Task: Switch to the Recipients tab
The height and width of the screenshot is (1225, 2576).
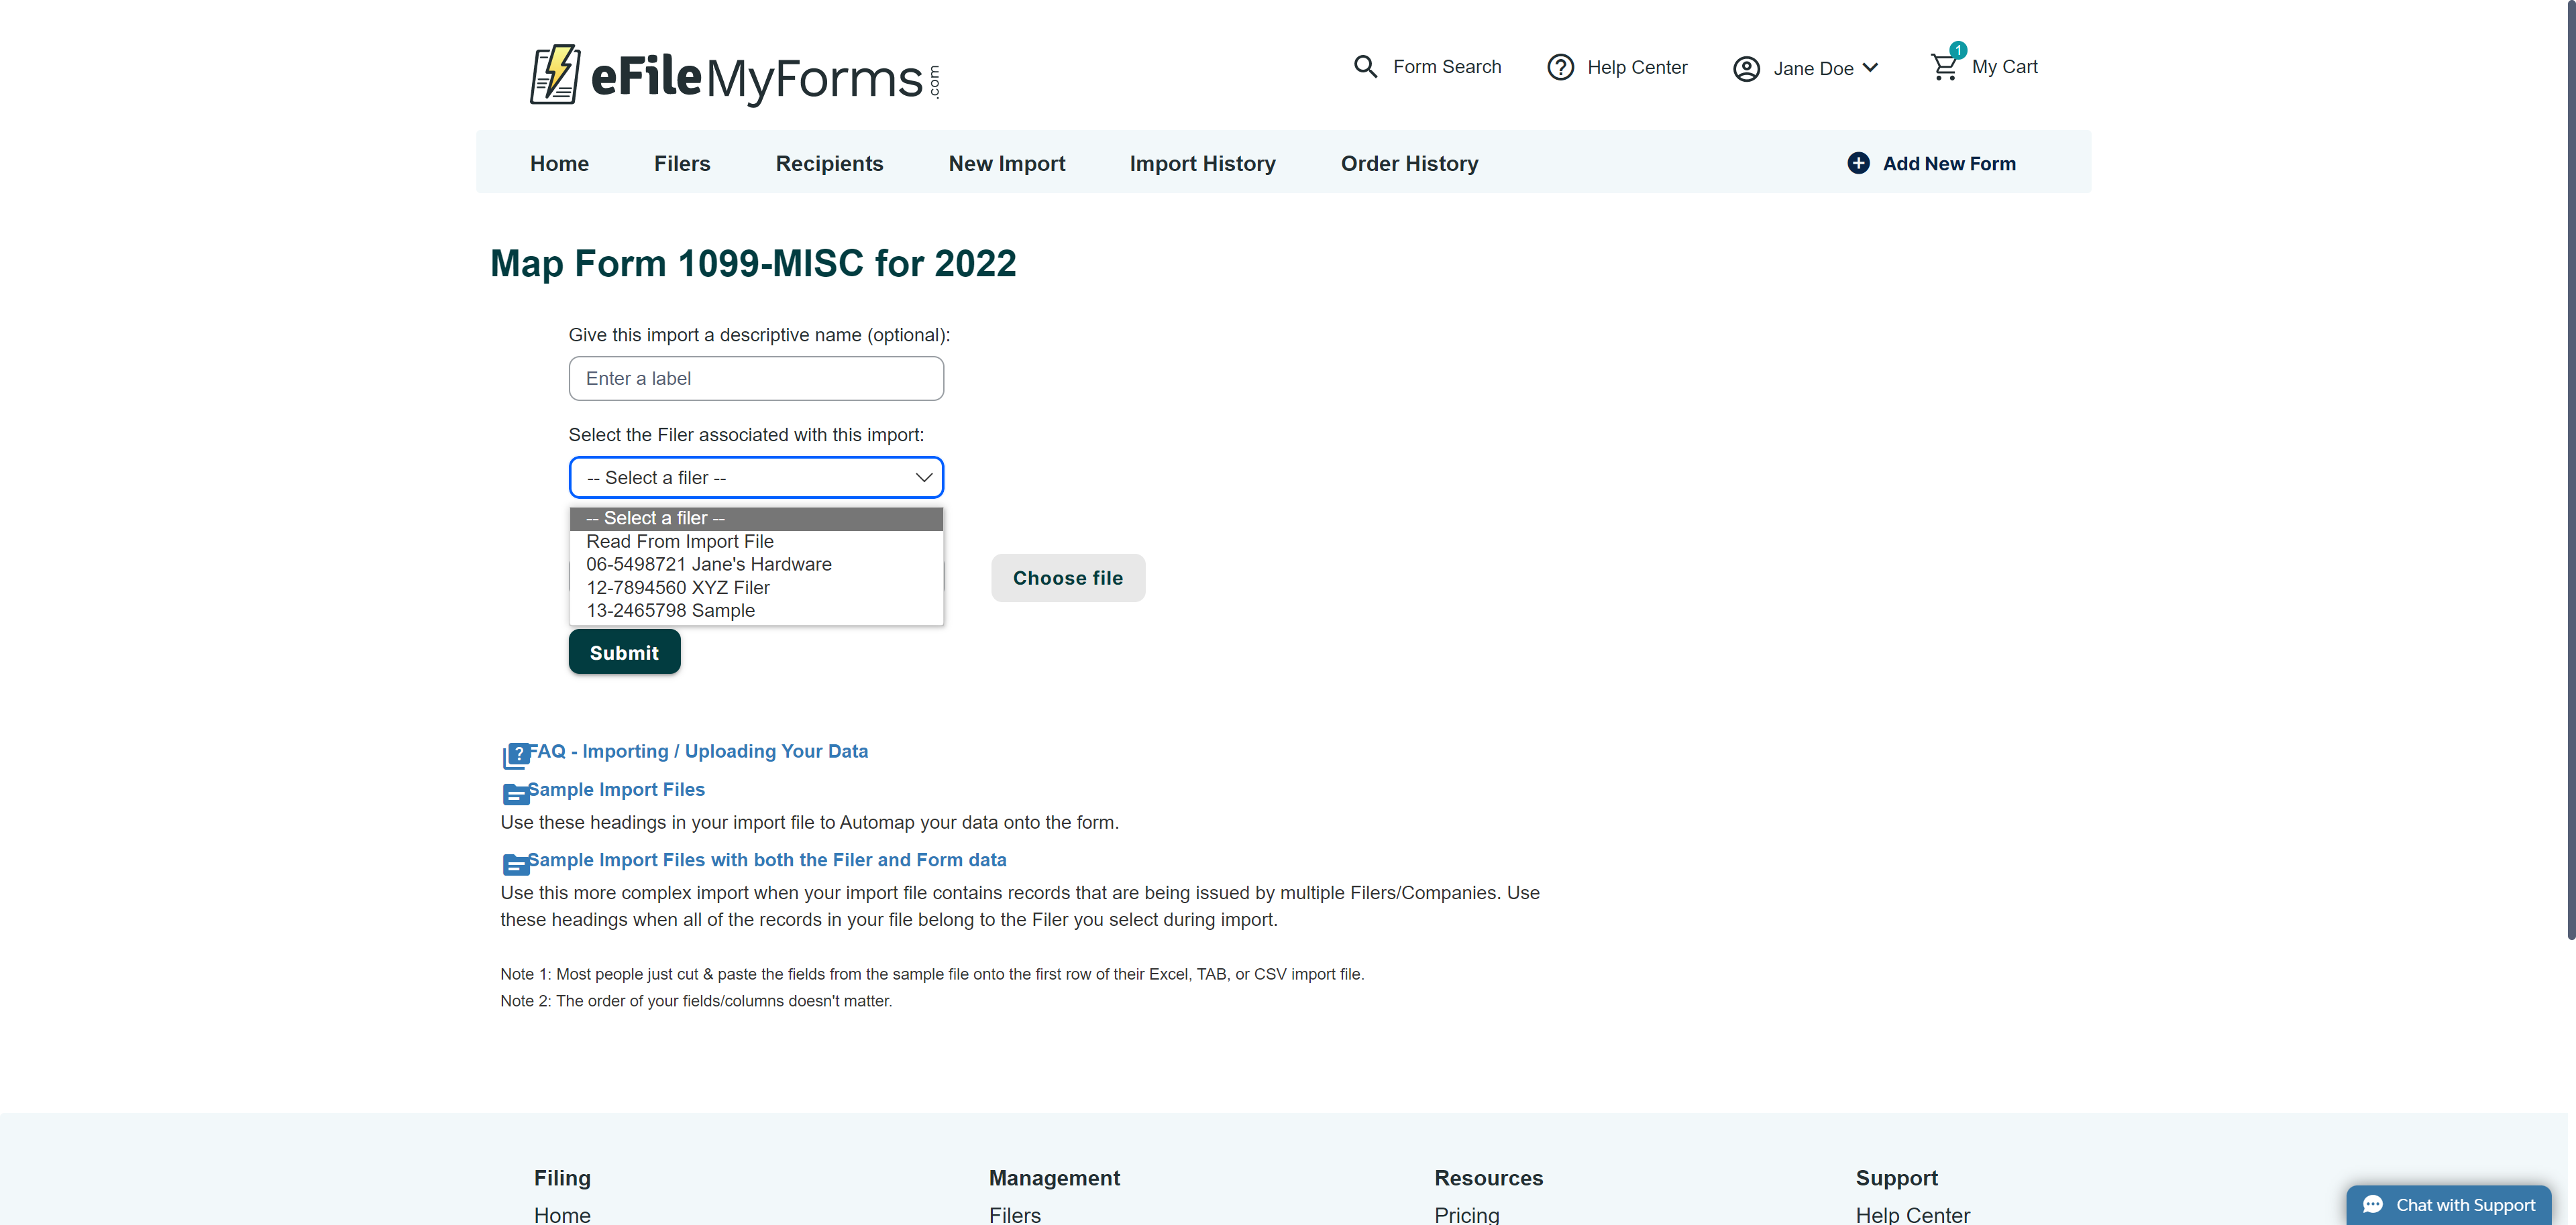Action: (x=829, y=163)
